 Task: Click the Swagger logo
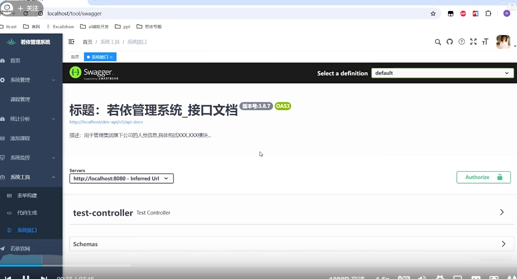coord(93,73)
